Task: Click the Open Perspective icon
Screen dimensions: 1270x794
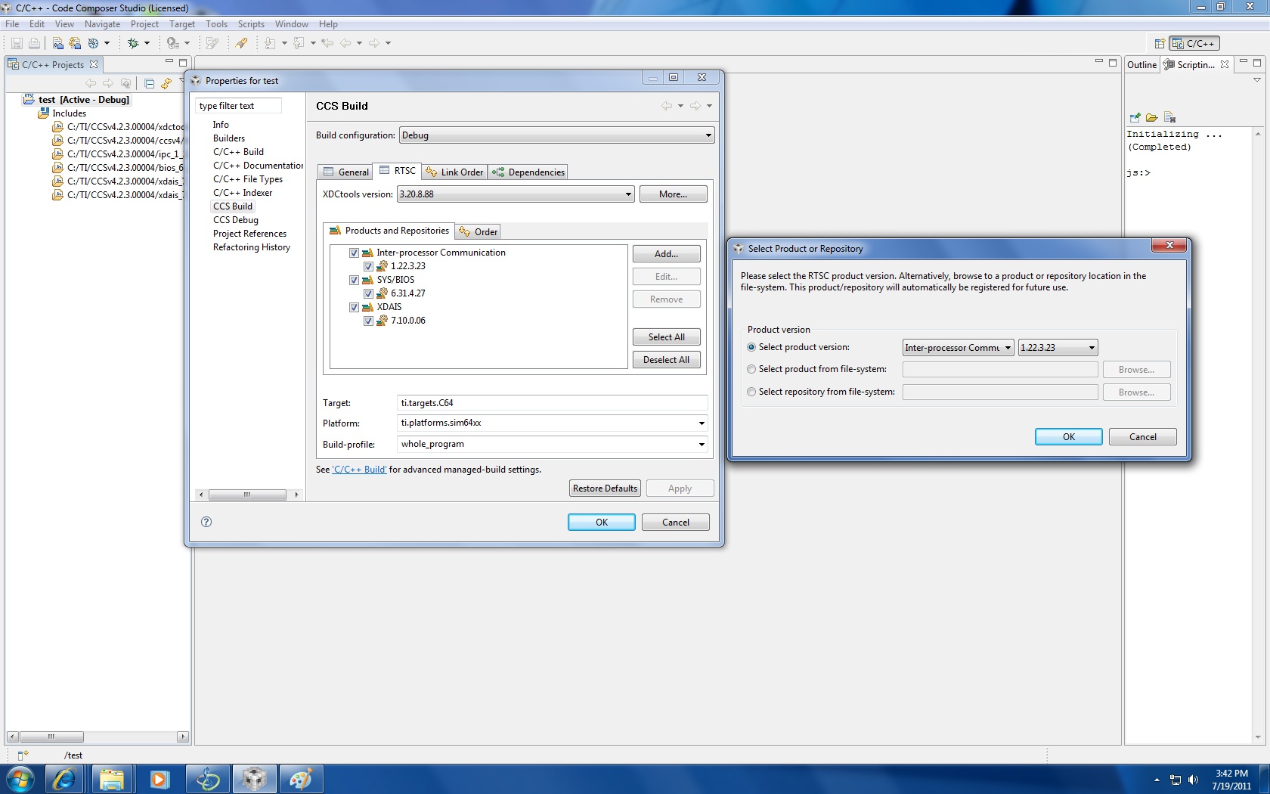Action: (x=1160, y=44)
